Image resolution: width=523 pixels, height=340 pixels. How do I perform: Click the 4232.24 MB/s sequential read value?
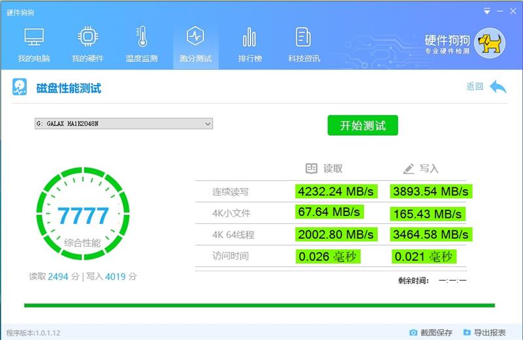336,191
